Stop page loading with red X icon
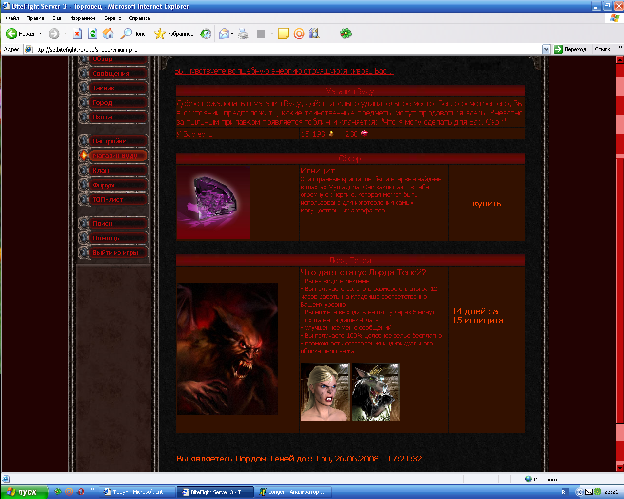 click(77, 34)
